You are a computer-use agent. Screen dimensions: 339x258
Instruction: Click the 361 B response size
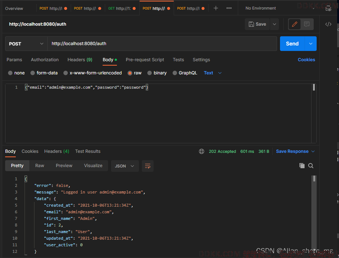(264, 151)
